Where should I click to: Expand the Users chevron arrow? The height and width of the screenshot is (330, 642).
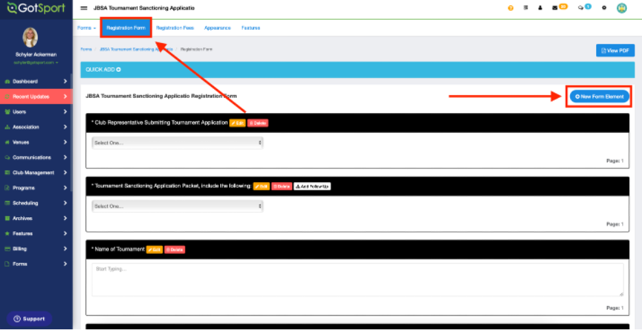65,112
